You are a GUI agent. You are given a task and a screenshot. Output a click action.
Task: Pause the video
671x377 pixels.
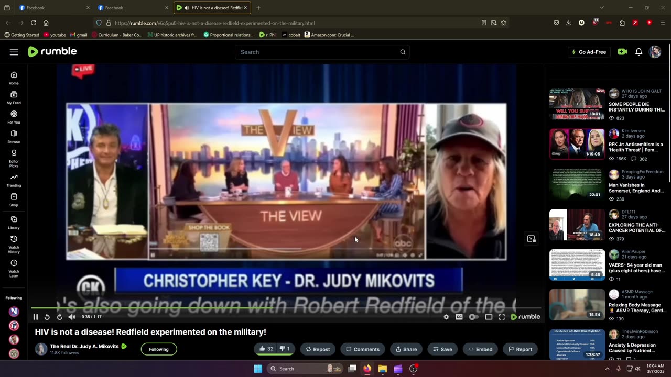coord(36,317)
